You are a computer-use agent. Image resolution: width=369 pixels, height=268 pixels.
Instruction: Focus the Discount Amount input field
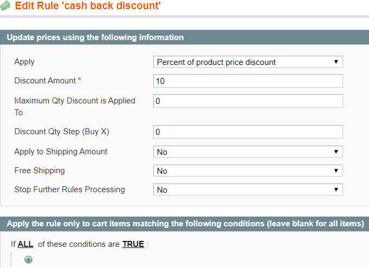[x=248, y=81]
